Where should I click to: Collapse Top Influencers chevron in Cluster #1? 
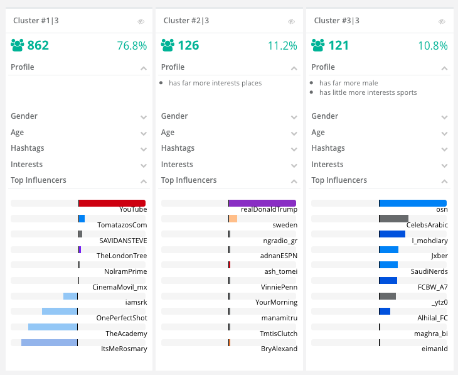tap(144, 182)
